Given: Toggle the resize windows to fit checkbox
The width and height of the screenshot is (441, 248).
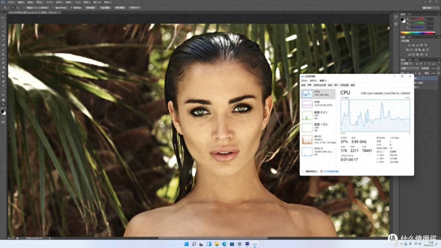Looking at the screenshot, I should coord(24,8).
